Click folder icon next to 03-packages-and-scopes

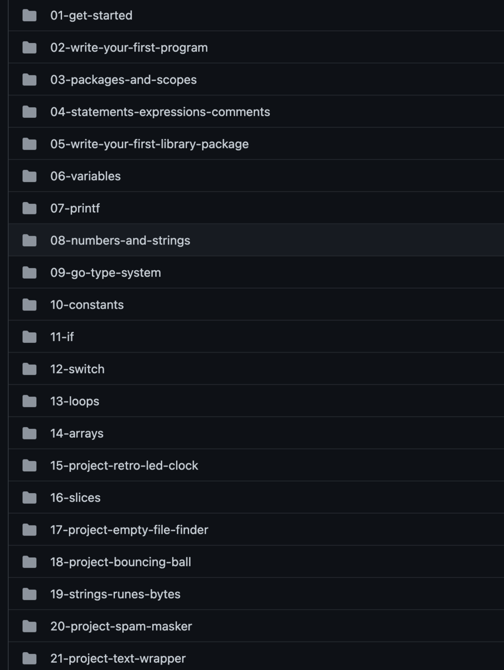point(29,80)
